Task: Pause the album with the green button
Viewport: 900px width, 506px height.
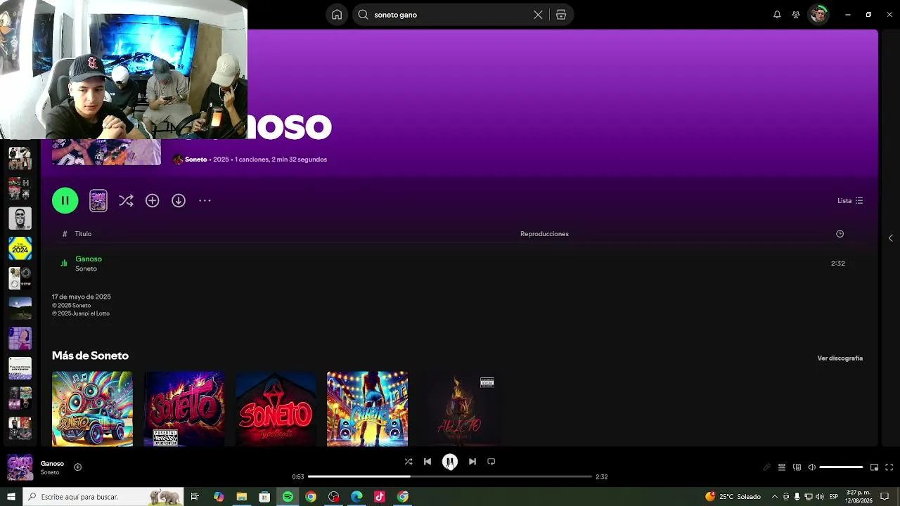Action: (x=65, y=201)
